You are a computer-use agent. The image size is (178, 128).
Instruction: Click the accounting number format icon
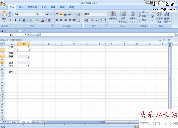(87, 20)
